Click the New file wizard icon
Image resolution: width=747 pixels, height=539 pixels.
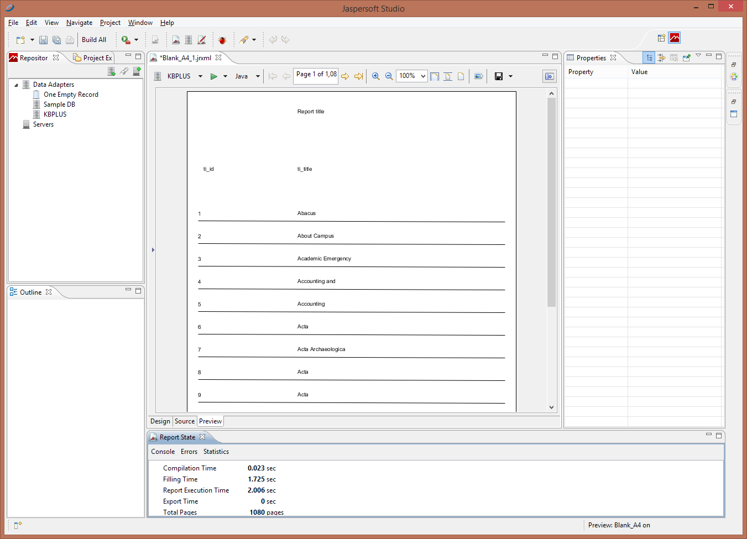[x=20, y=40]
